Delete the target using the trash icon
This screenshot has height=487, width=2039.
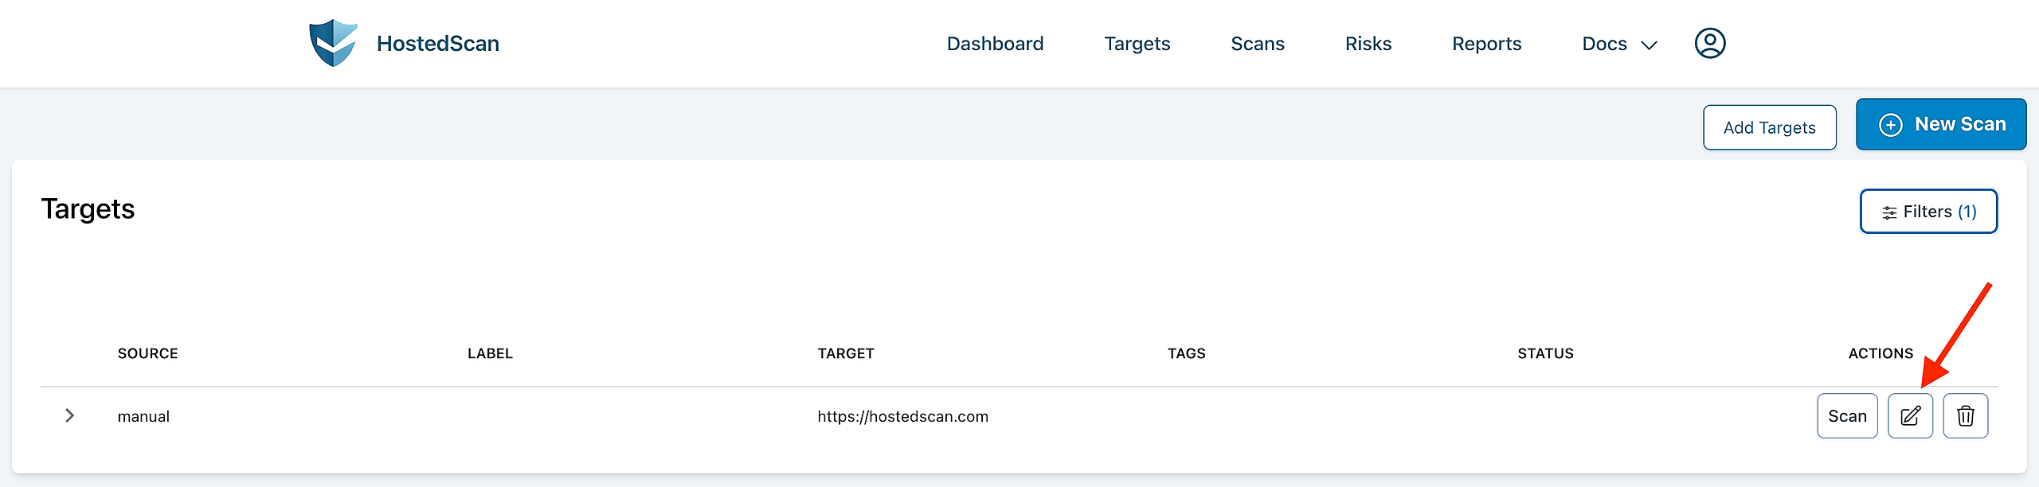coord(1965,416)
